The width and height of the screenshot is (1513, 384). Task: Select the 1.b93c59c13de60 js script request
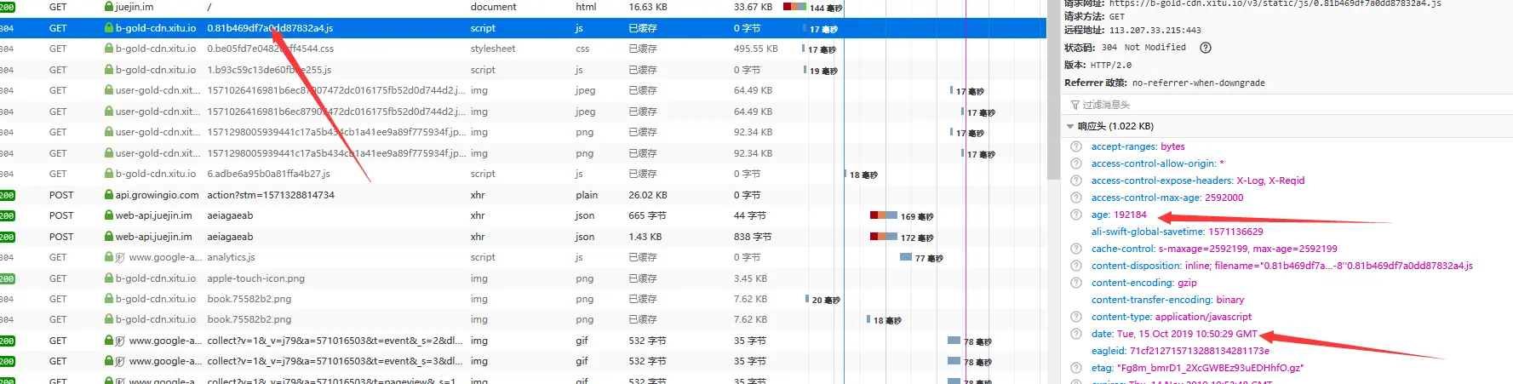523,70
